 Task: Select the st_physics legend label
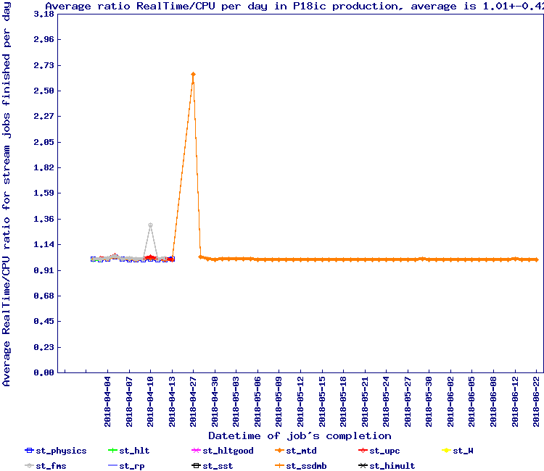point(61,451)
